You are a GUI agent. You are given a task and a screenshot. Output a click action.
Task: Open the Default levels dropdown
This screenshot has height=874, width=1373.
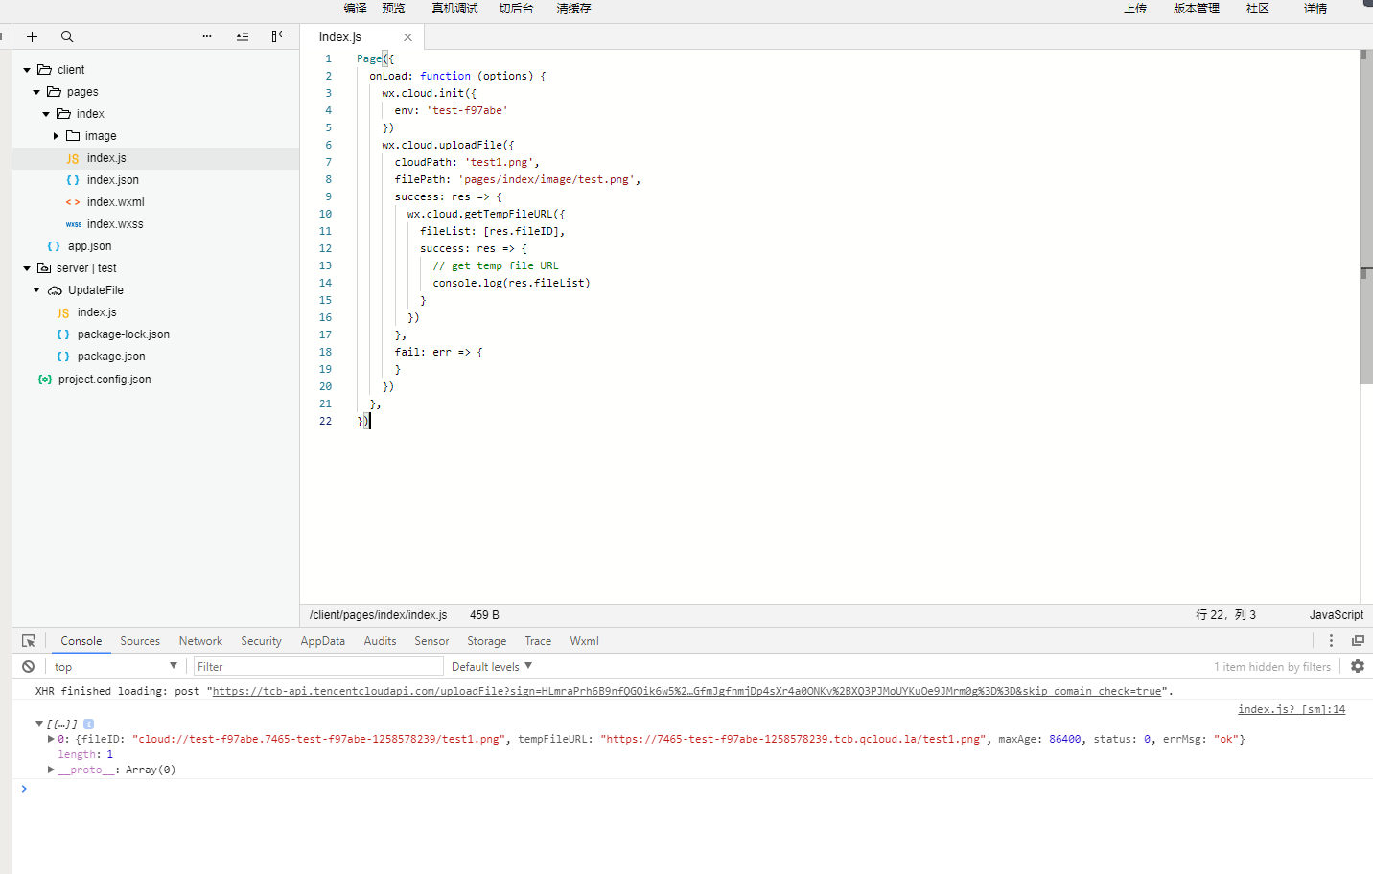coord(491,666)
